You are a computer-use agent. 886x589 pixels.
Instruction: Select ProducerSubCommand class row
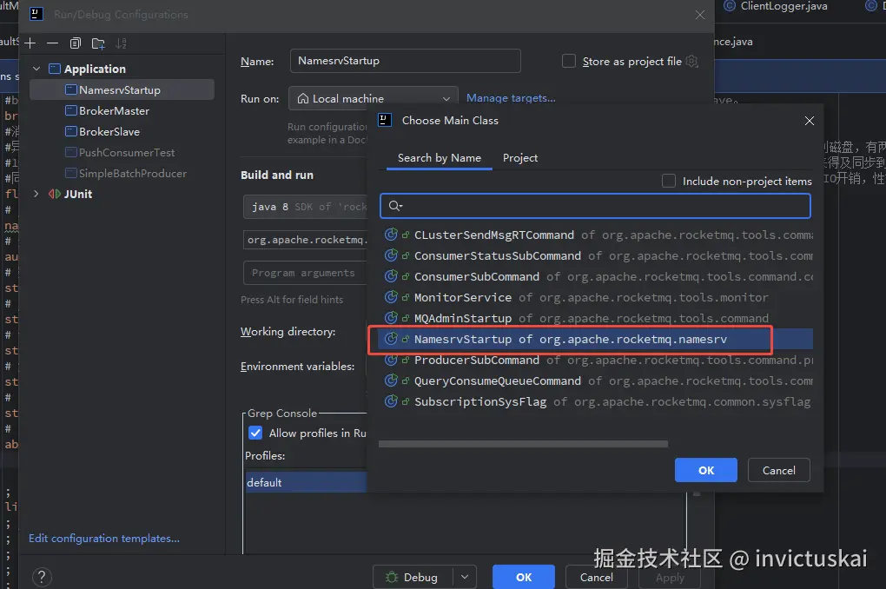[x=596, y=360]
